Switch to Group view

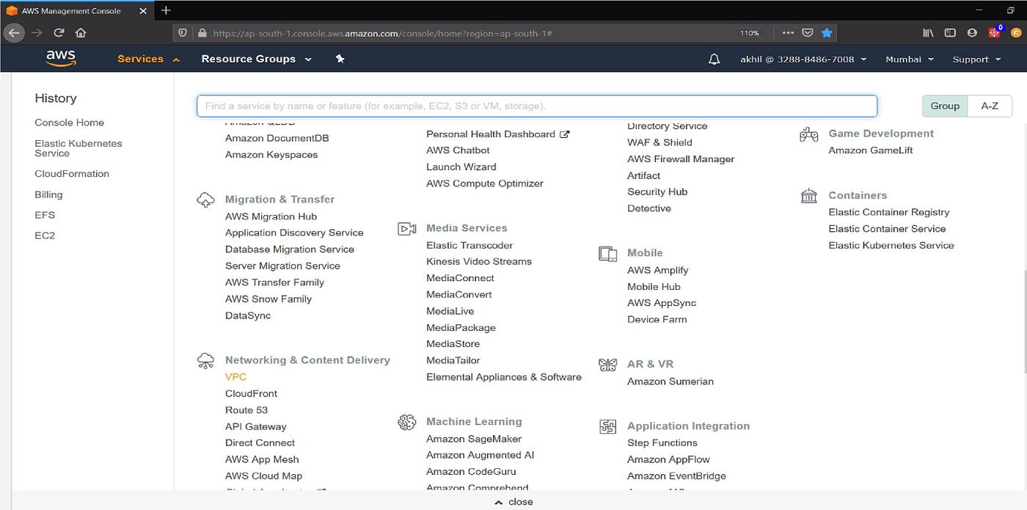945,106
